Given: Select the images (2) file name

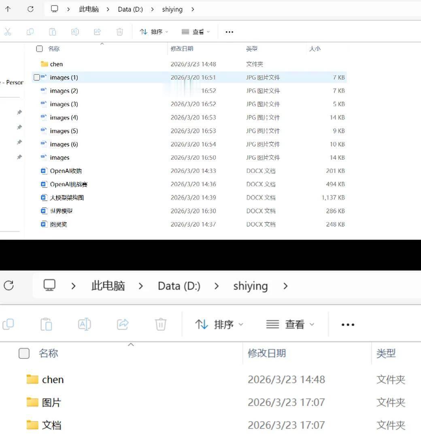Looking at the screenshot, I should coord(64,91).
